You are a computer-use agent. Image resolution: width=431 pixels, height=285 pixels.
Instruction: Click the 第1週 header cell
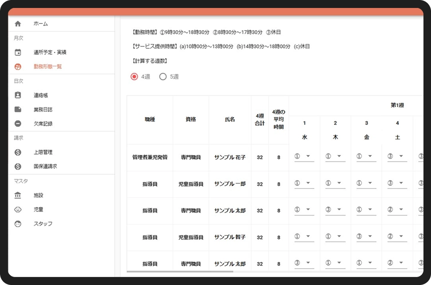pyautogui.click(x=397, y=105)
